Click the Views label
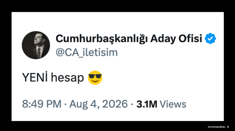 click(173, 104)
